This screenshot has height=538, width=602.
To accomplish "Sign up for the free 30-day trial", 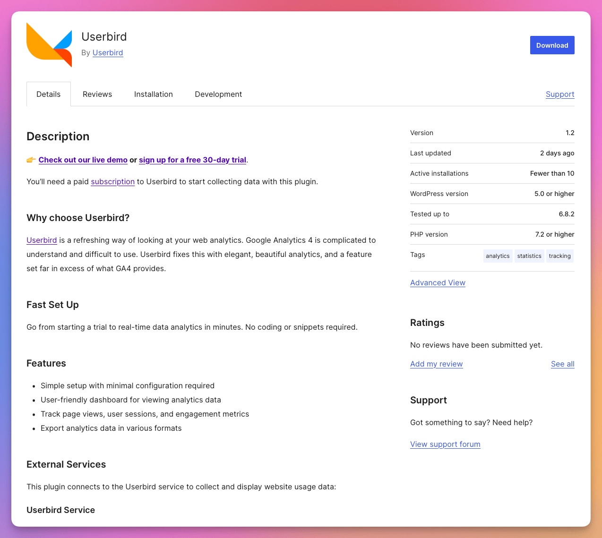I will tap(192, 160).
